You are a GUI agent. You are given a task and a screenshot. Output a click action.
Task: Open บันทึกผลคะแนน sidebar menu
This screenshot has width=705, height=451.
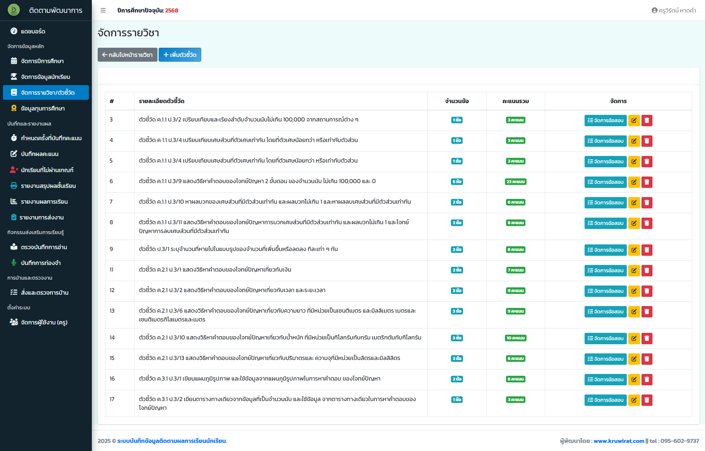40,154
